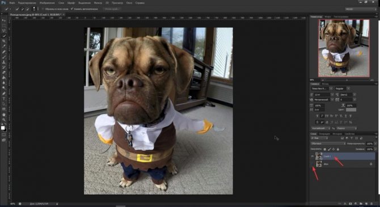Select the Quick Selection tool in toolbox
The width and height of the screenshot is (380, 207).
[x=4, y=36]
